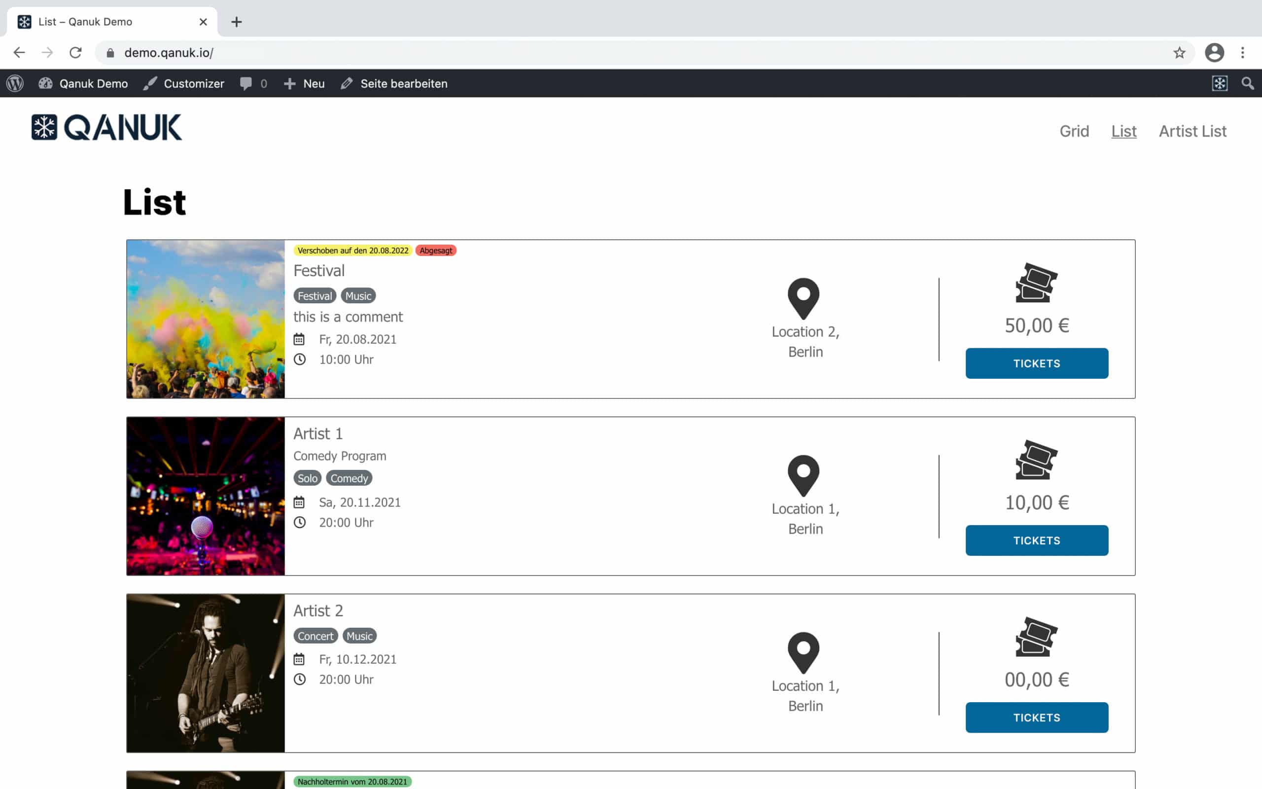The image size is (1262, 789).
Task: Open the Artist 2 event title
Action: pos(317,610)
